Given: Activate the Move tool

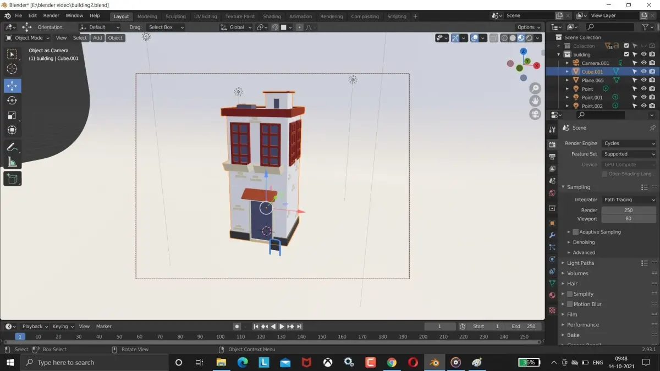Looking at the screenshot, I should point(12,86).
